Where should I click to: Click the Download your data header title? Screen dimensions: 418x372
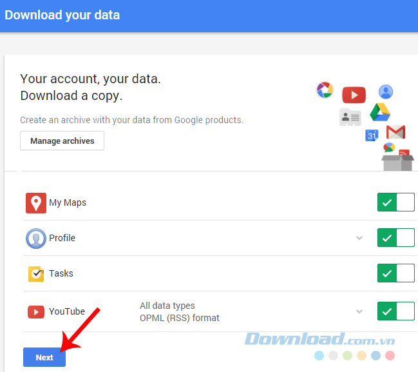click(62, 15)
